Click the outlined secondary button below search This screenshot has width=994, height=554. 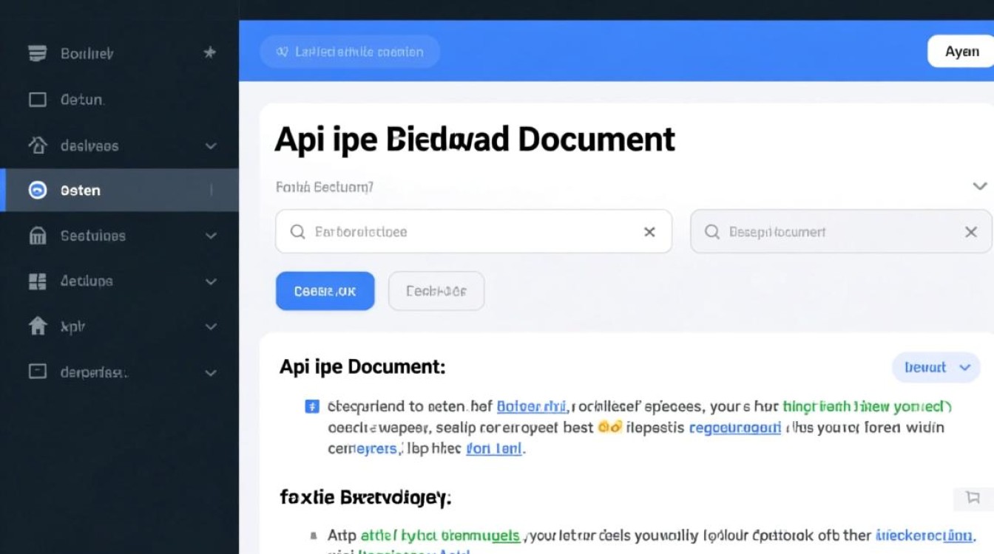click(436, 291)
